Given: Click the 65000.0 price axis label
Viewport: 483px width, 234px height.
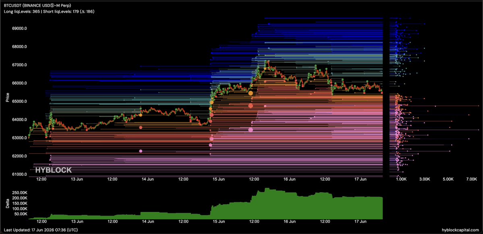Looking at the screenshot, I should [x=19, y=101].
